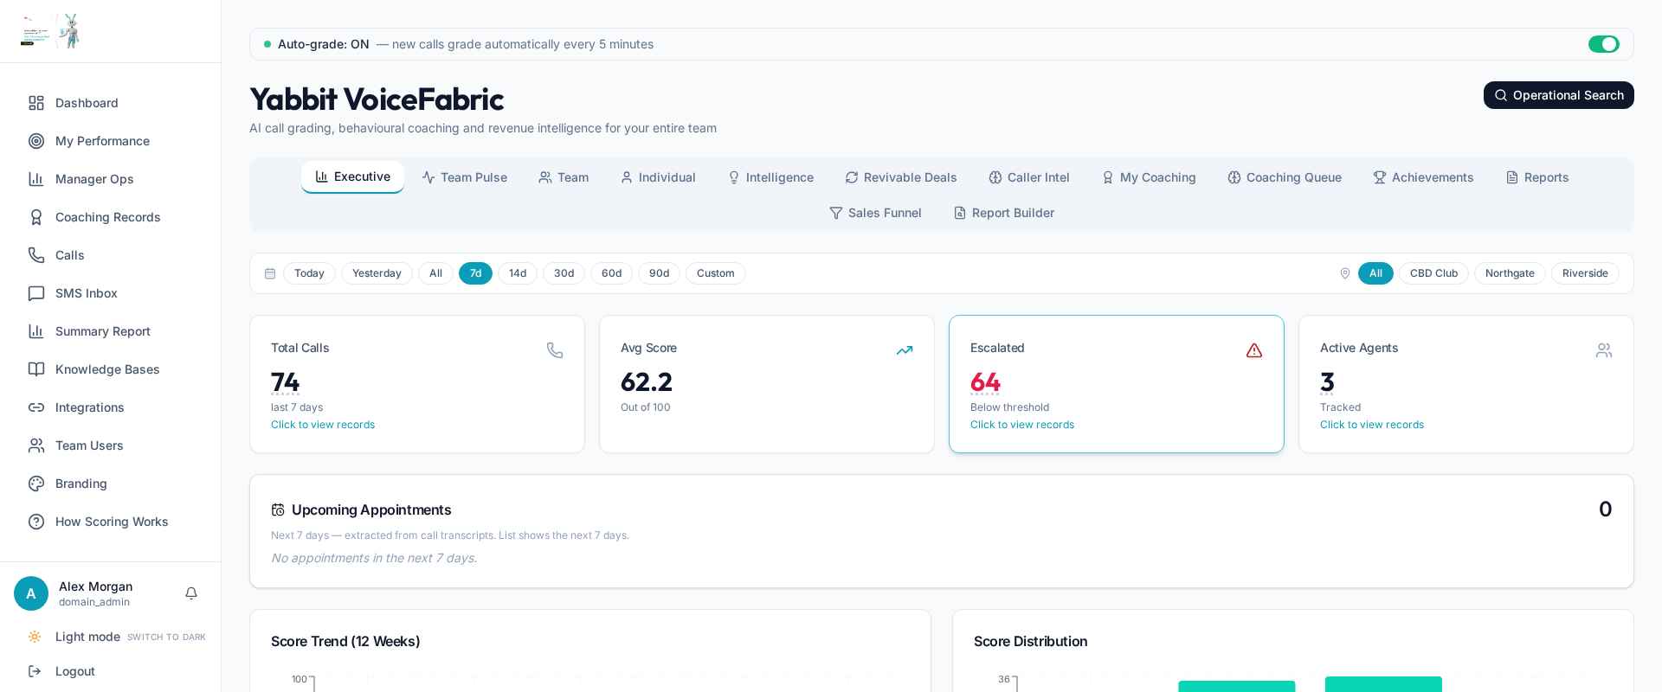Go to the Coaching Queue tab
Image resolution: width=1662 pixels, height=692 pixels.
tap(1285, 177)
